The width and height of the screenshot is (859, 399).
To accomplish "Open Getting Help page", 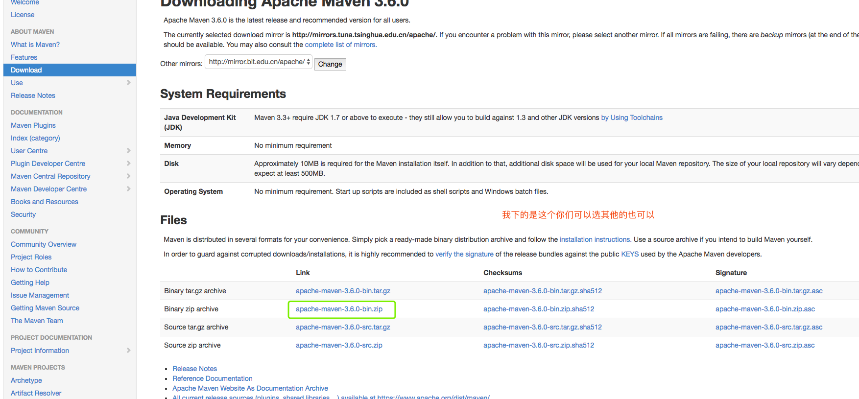I will [x=30, y=282].
